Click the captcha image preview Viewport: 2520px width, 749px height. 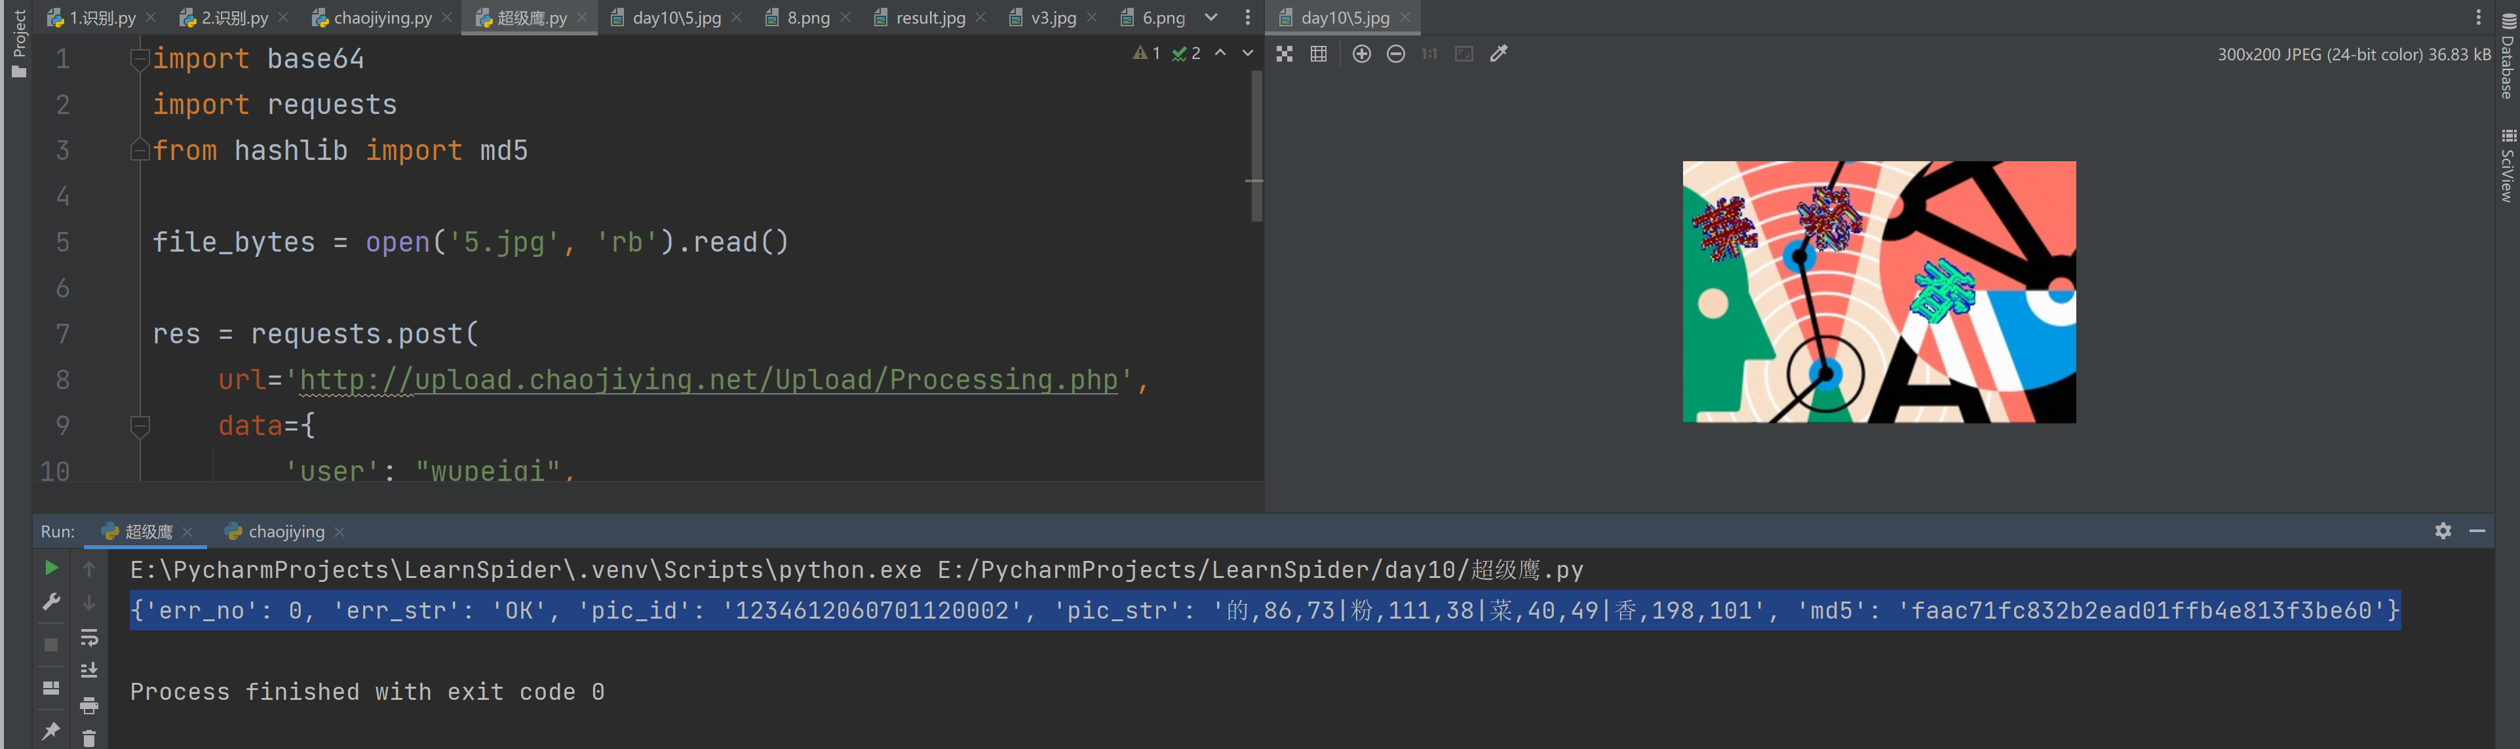[x=1878, y=292]
